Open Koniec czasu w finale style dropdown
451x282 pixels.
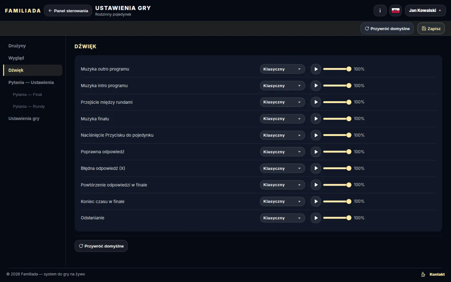click(282, 201)
